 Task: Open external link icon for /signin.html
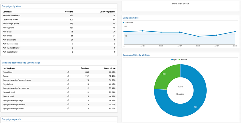pyautogui.click(x=68, y=84)
